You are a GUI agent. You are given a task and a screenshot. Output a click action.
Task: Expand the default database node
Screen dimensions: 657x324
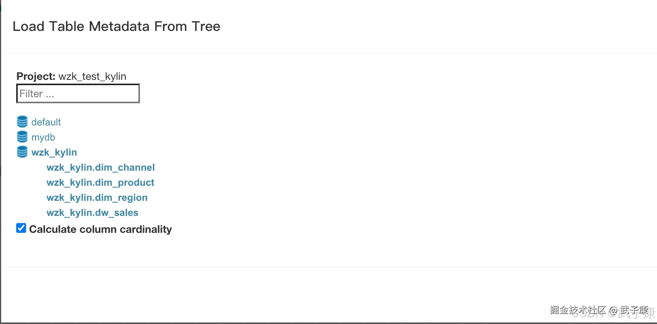[46, 122]
